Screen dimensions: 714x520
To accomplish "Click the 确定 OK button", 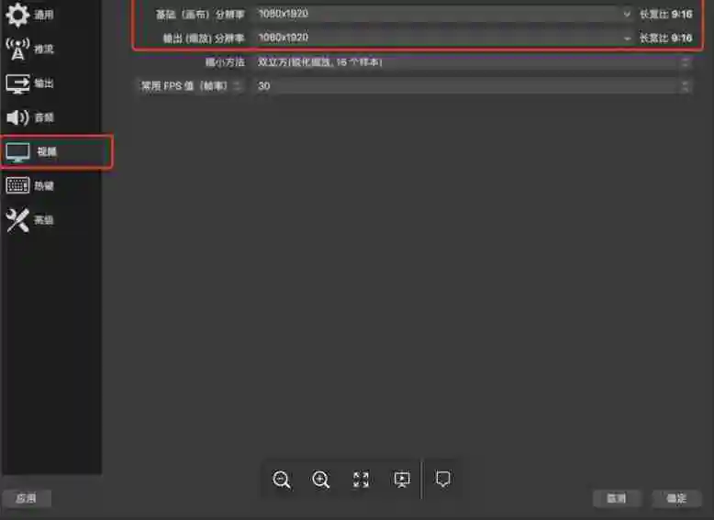I will (x=676, y=499).
